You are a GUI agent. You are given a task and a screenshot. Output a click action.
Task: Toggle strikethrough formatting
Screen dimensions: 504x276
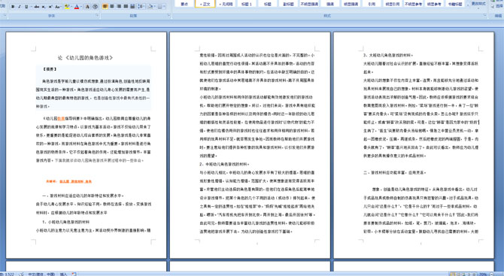click(x=37, y=7)
